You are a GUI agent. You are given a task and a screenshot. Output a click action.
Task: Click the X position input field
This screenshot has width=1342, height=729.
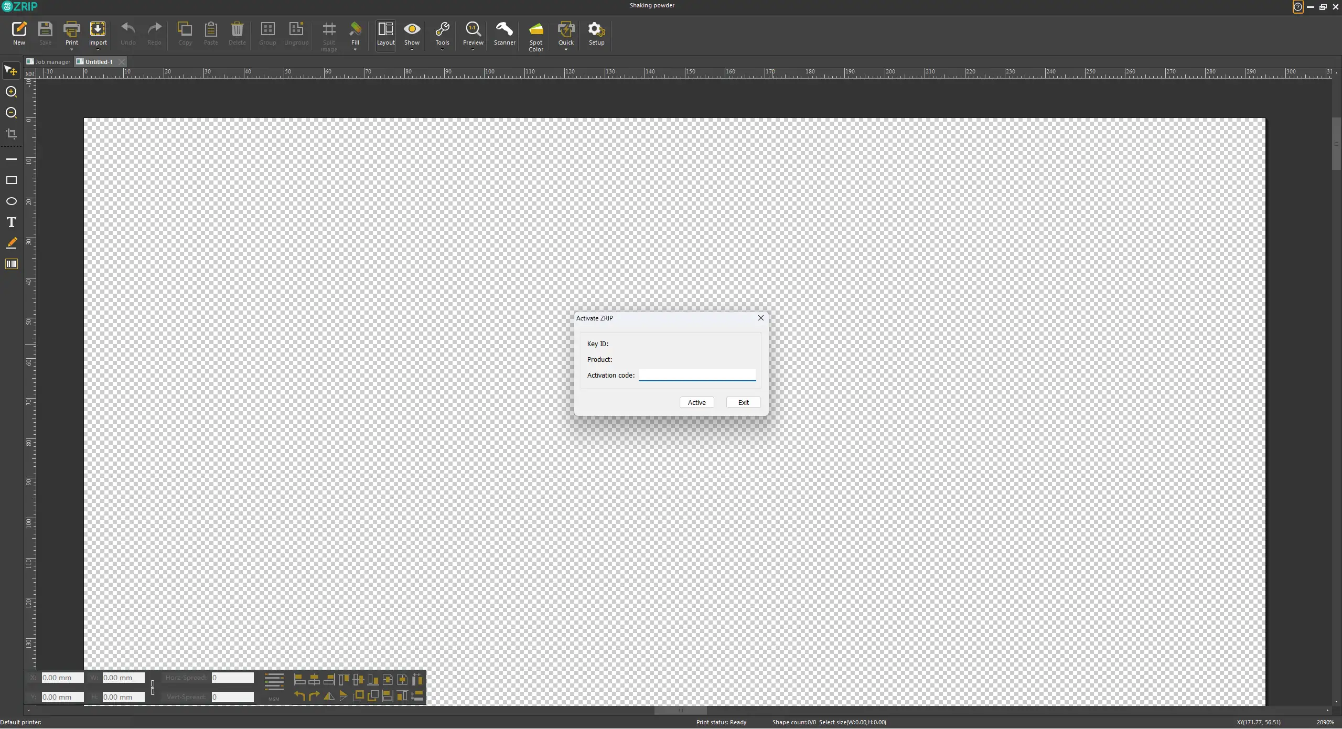coord(62,678)
